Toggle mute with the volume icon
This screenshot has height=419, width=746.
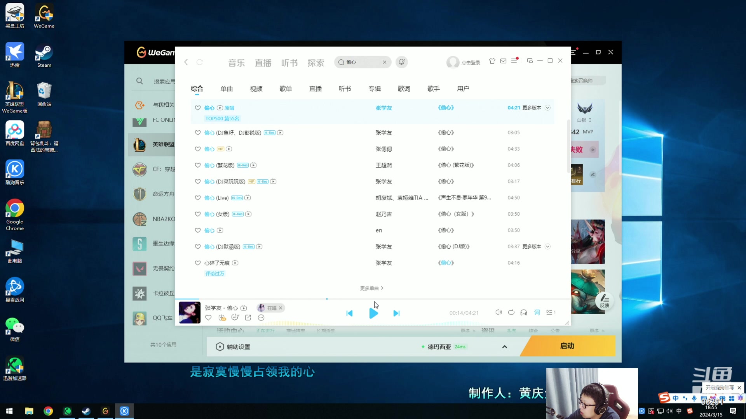tap(498, 312)
